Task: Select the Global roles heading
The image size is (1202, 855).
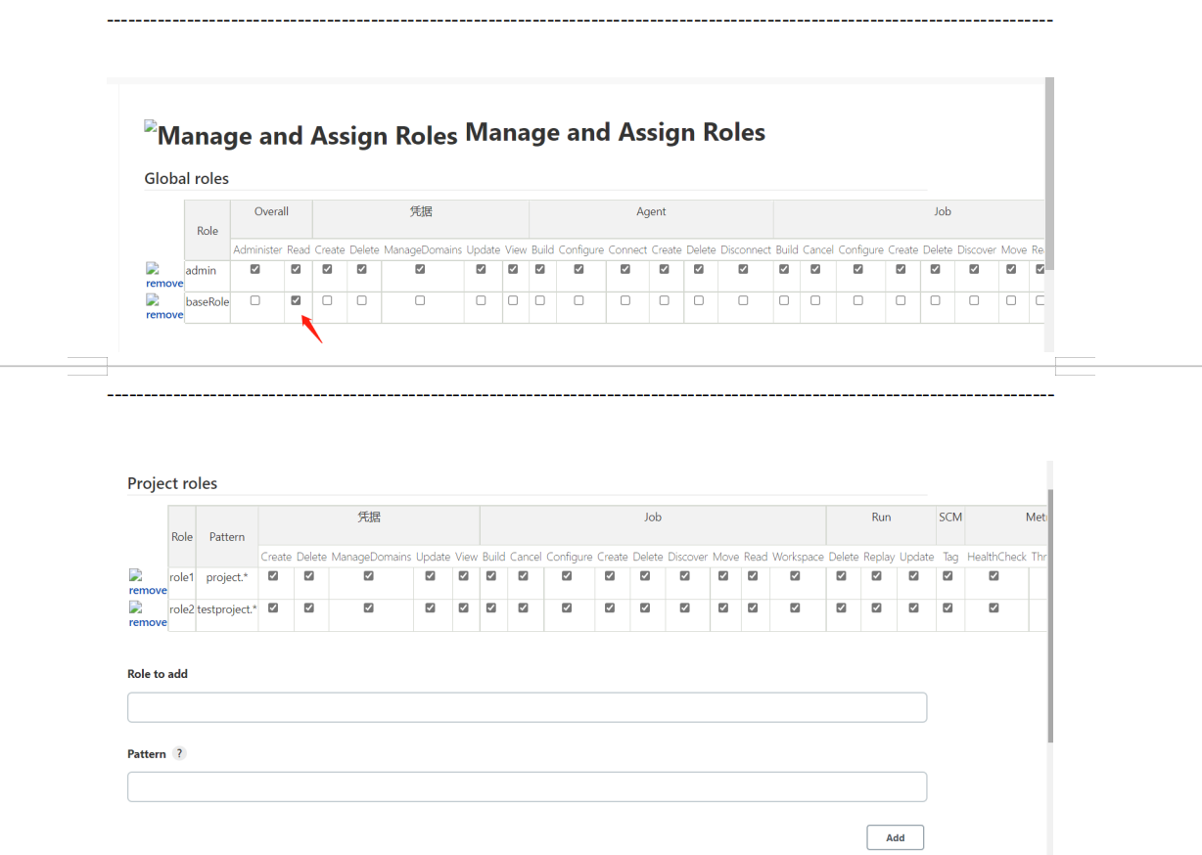Action: (186, 178)
